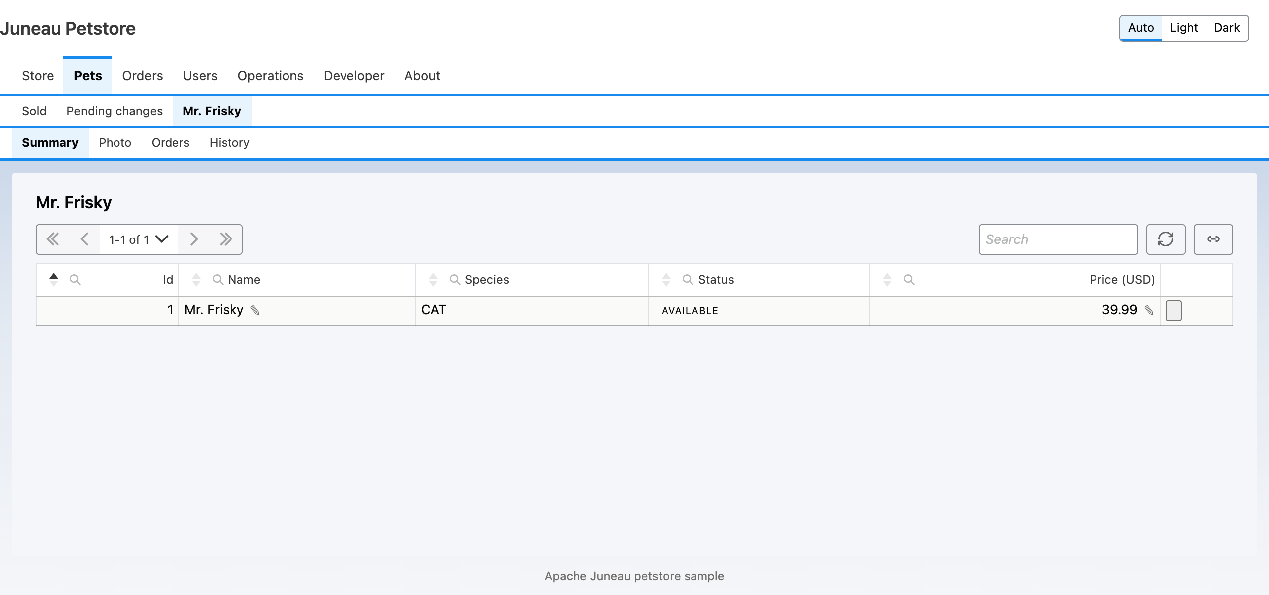Sort by the Species column arrows

pyautogui.click(x=433, y=280)
